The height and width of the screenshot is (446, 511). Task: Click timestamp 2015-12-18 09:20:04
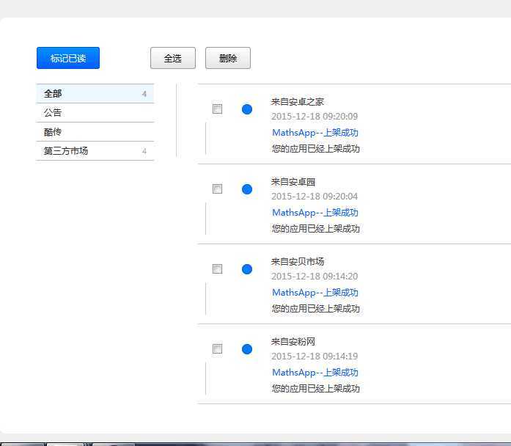pos(315,197)
